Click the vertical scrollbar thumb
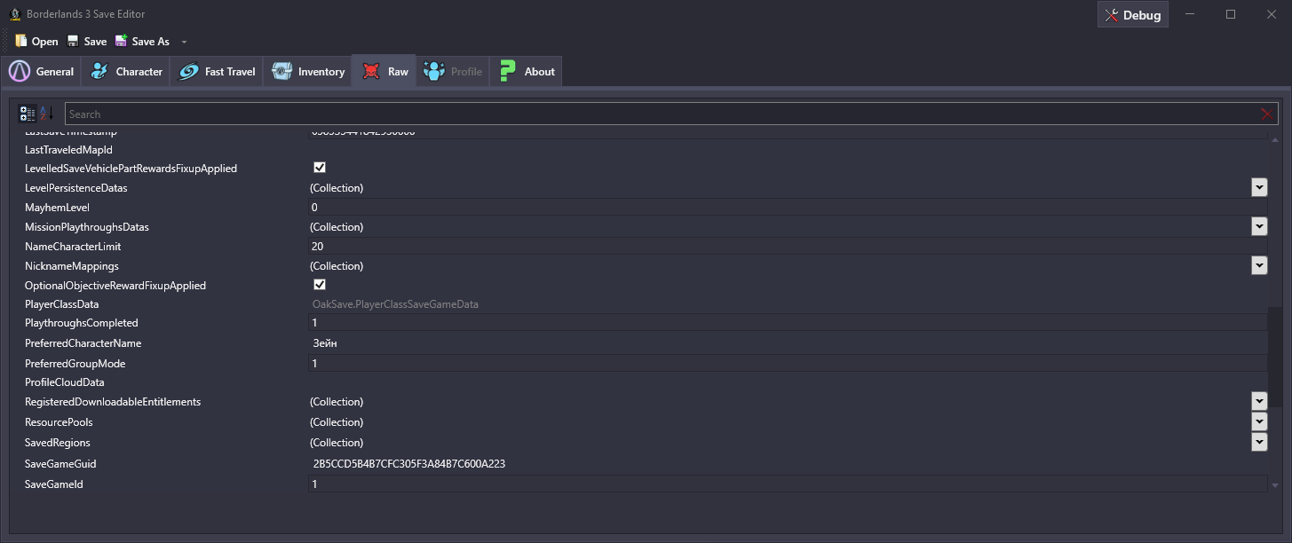1292x543 pixels. (x=1275, y=358)
